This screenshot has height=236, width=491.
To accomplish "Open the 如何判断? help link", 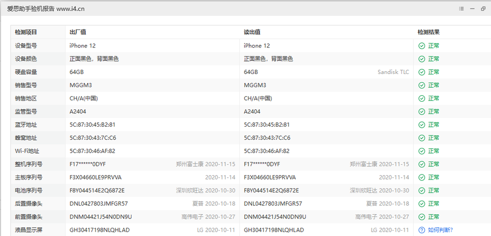I will click(x=440, y=230).
